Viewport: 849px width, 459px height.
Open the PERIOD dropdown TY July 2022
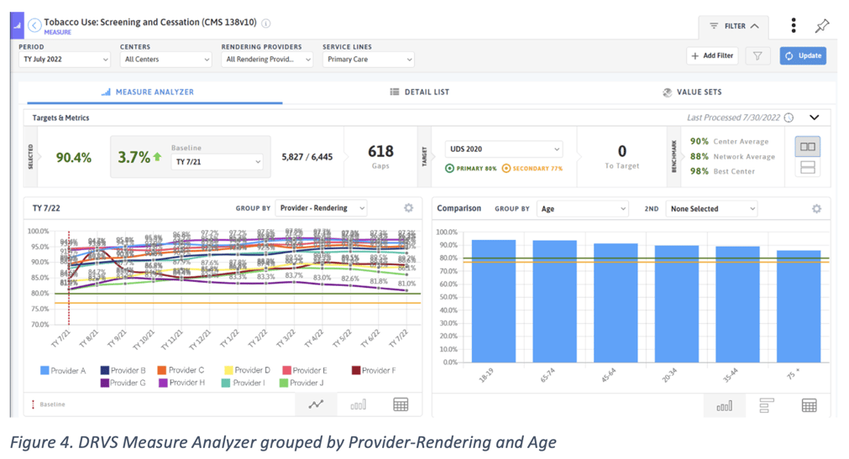65,59
